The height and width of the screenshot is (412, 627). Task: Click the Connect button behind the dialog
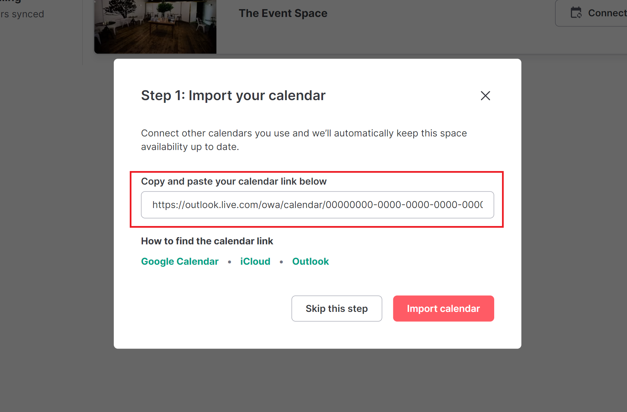(591, 13)
